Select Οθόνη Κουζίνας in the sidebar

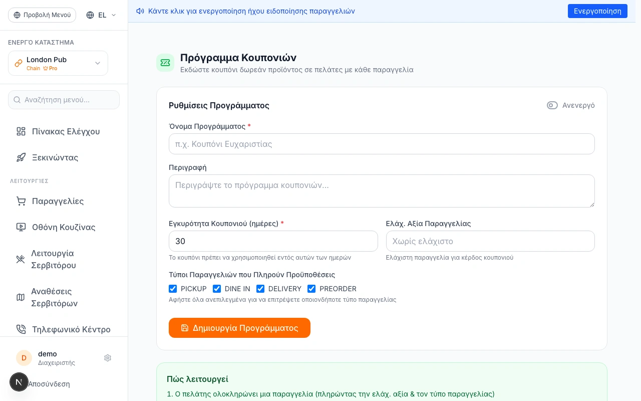pos(64,227)
